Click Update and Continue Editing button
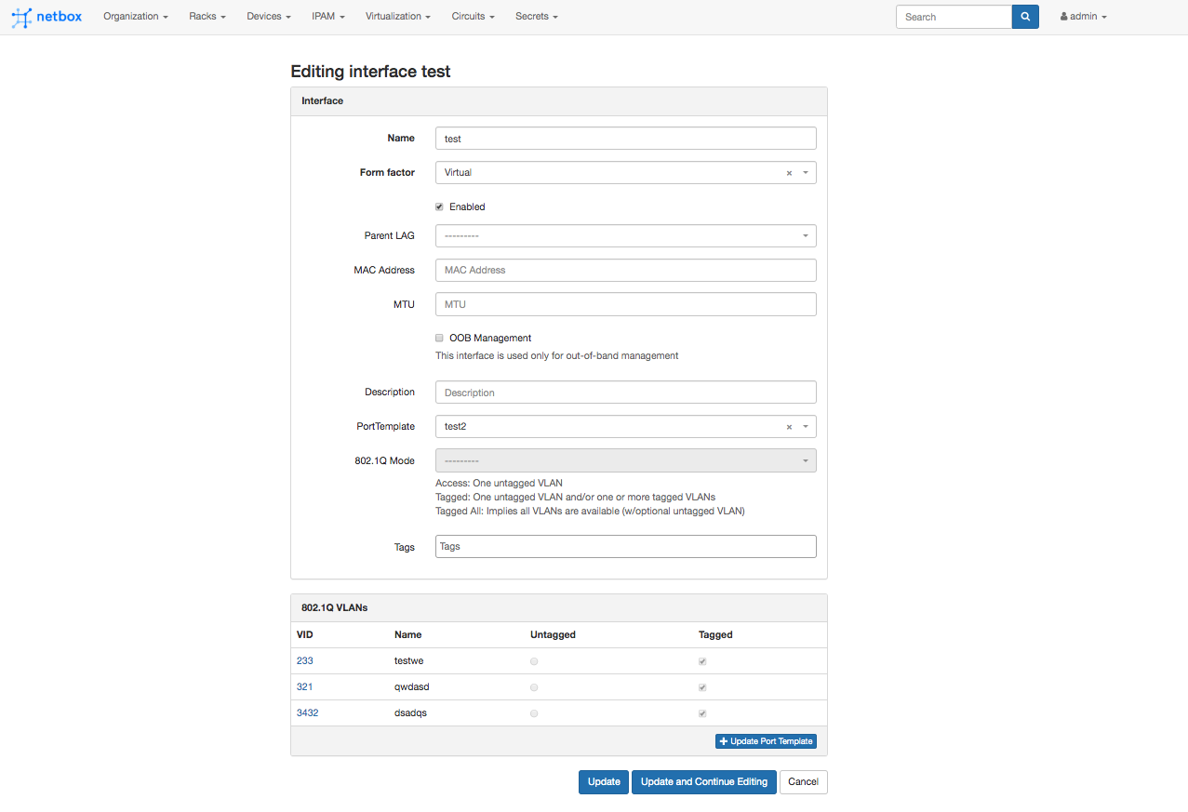 (x=704, y=782)
